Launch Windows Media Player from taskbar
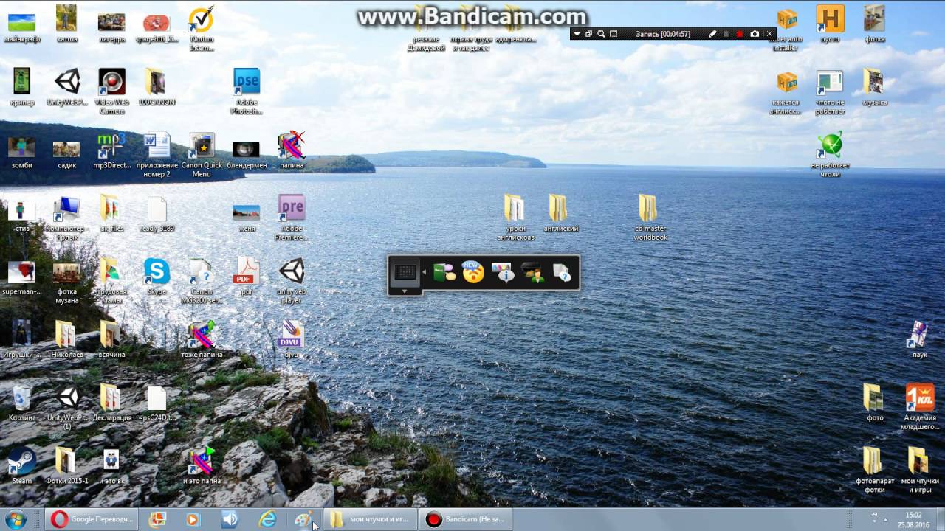This screenshot has width=945, height=531. pos(193,519)
